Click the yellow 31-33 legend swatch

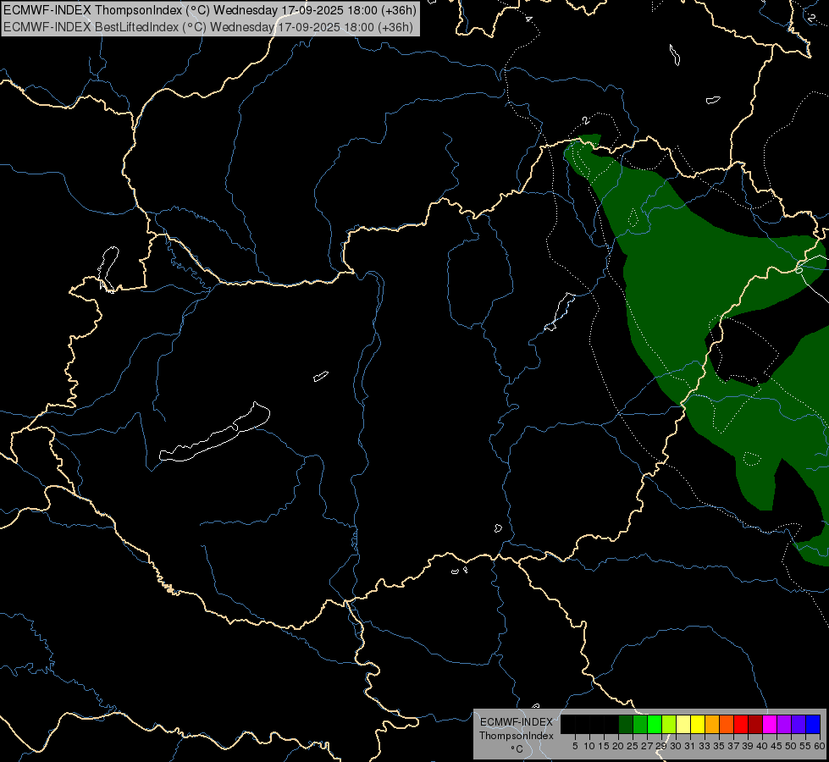coord(698,724)
